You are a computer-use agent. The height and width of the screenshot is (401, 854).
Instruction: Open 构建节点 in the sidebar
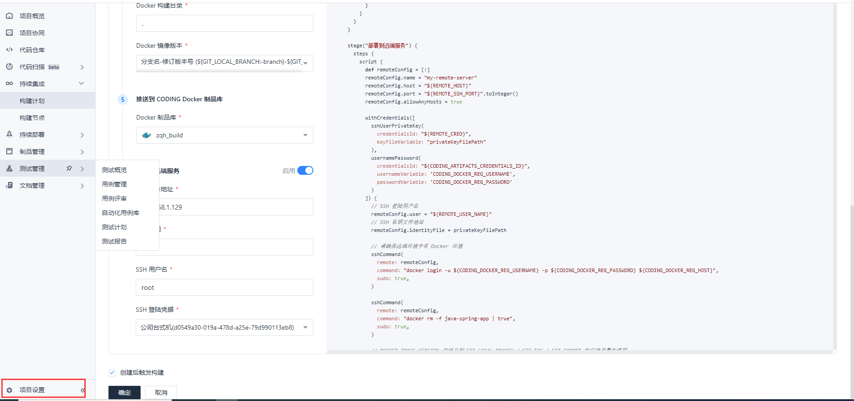click(47, 117)
